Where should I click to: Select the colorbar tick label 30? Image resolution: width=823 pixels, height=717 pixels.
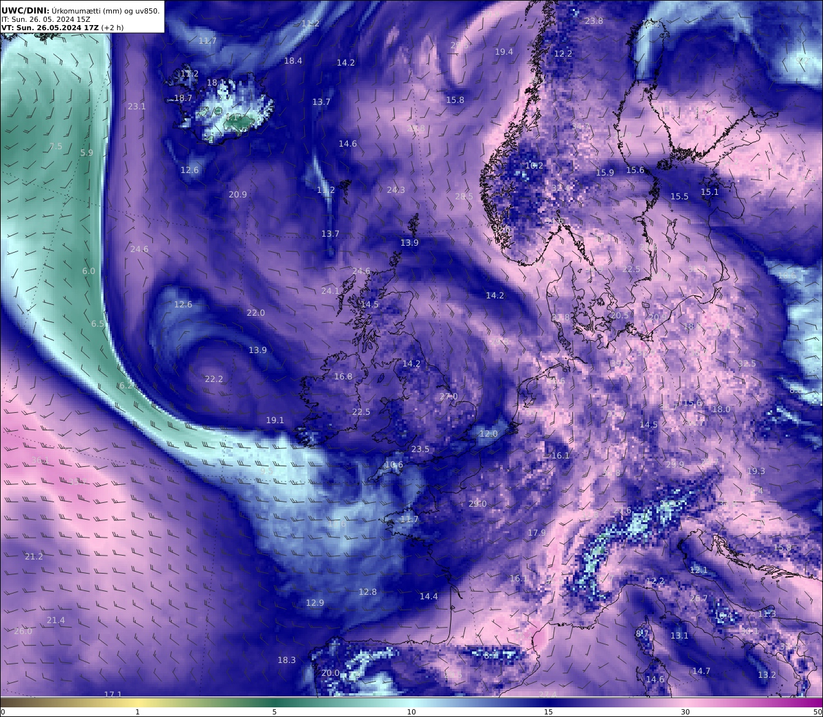(685, 712)
